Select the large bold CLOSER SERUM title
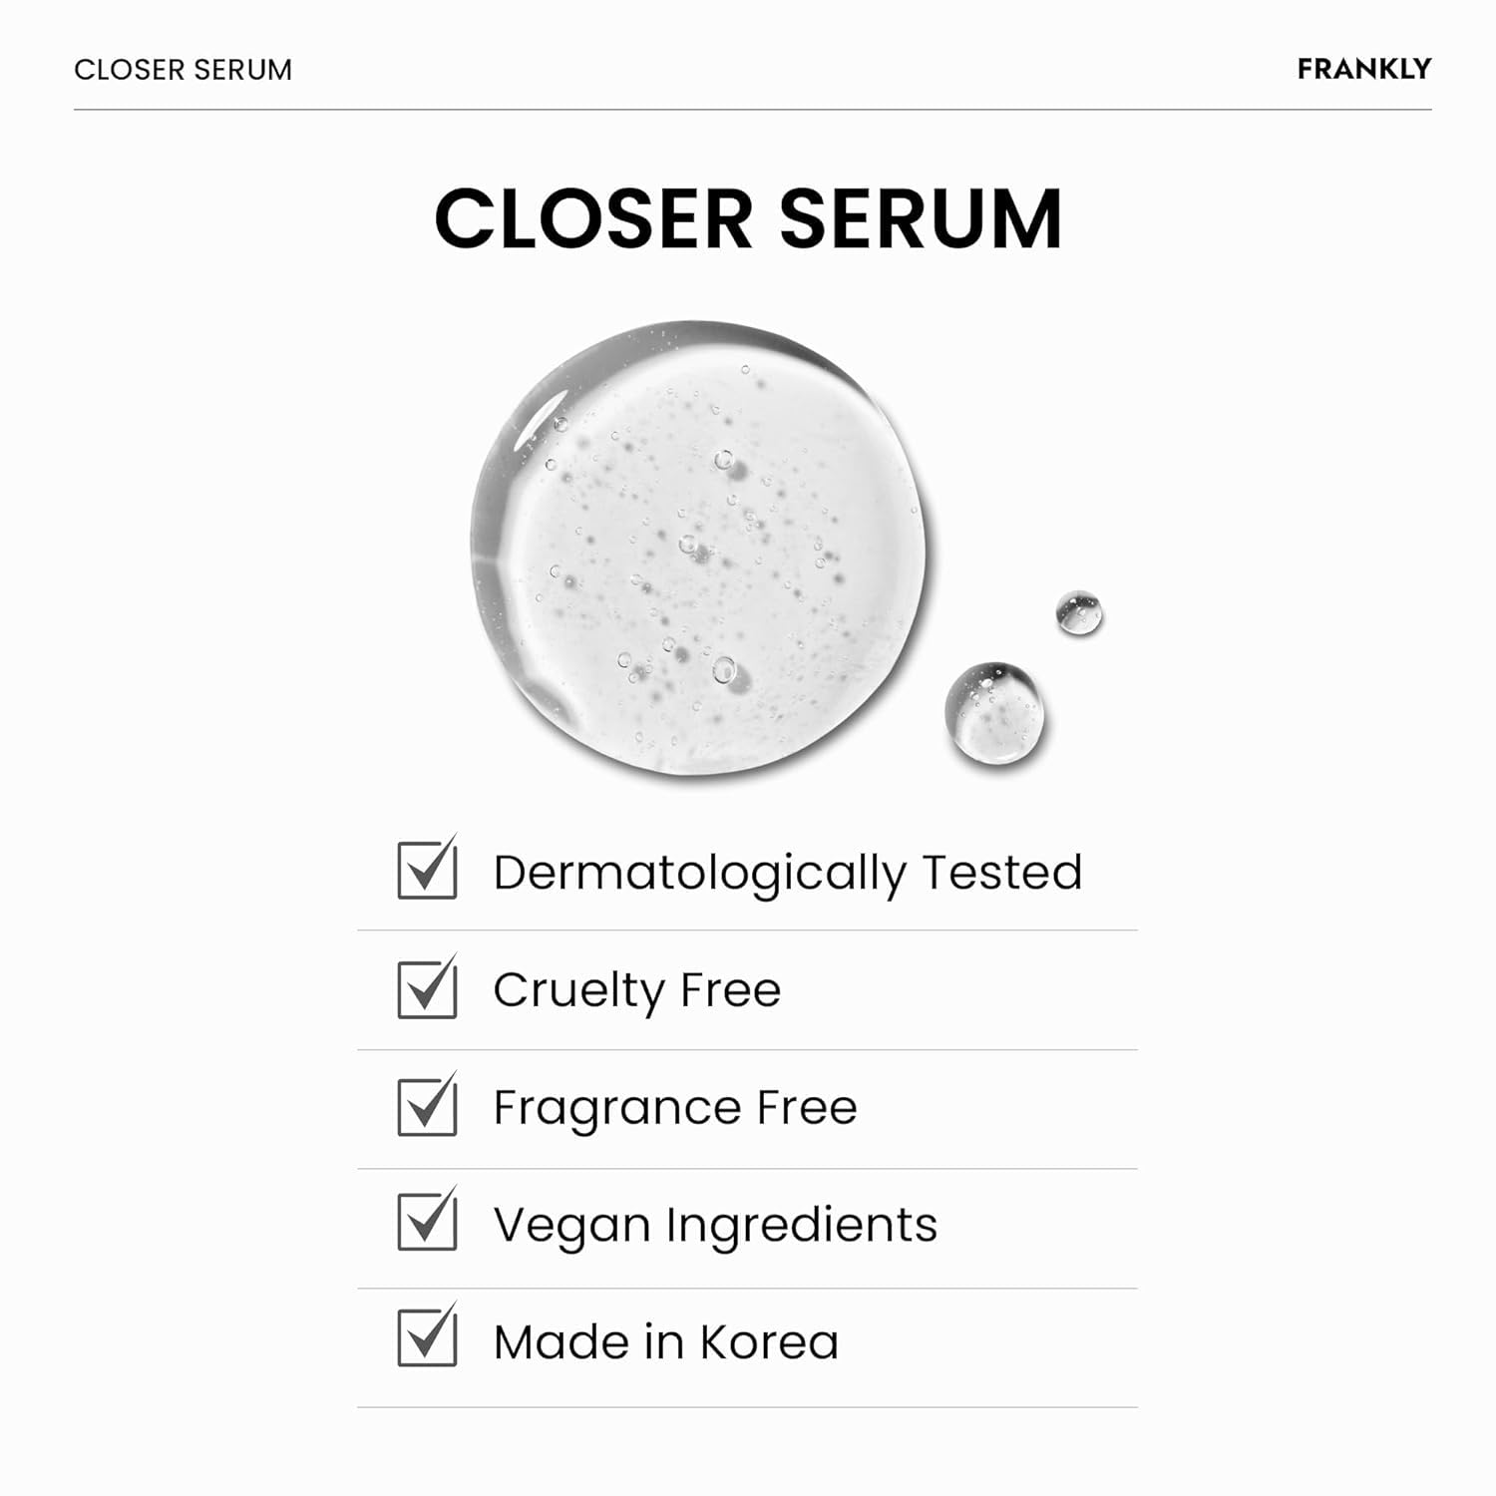1496x1496 pixels. click(x=748, y=218)
